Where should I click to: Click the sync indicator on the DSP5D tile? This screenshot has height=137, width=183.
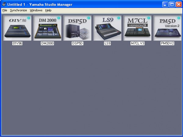point(89,18)
